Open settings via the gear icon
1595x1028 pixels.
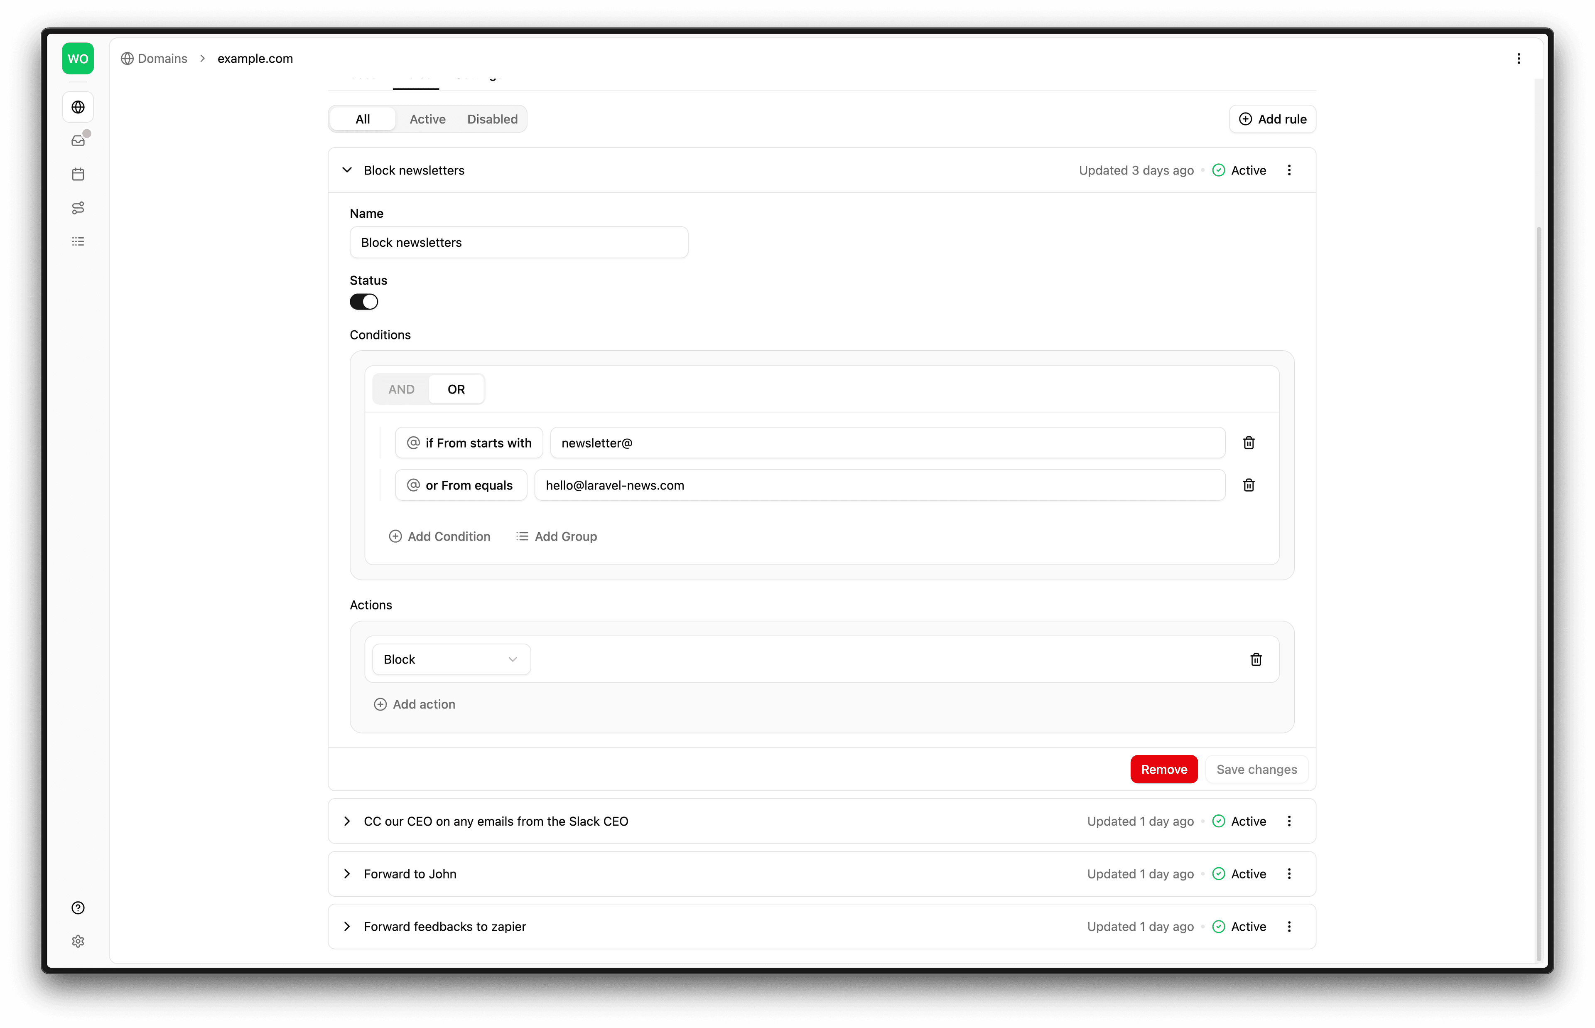pyautogui.click(x=78, y=941)
